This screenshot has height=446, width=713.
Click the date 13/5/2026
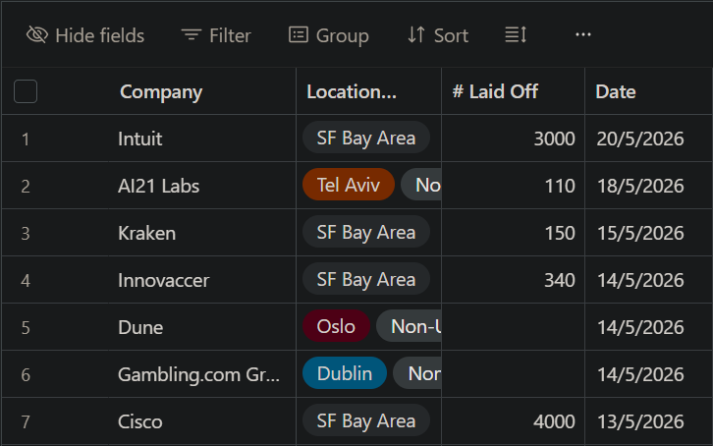[639, 421]
